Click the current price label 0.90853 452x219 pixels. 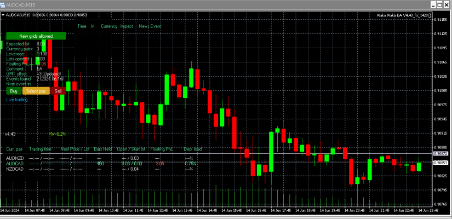[x=442, y=163]
